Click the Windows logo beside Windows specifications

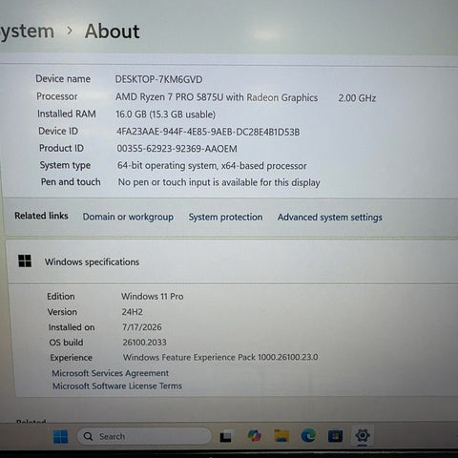click(x=25, y=260)
